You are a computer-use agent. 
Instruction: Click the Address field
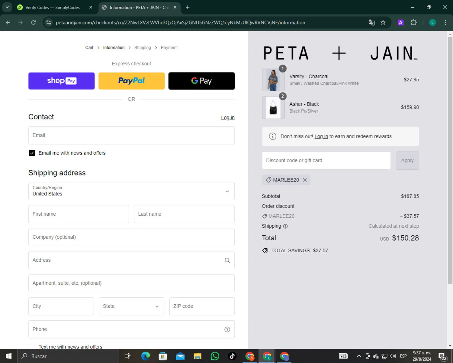click(x=131, y=260)
